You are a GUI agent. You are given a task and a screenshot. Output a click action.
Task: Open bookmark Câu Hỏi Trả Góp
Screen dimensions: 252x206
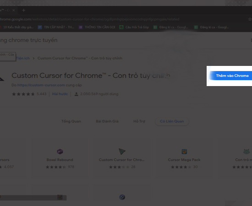point(134,27)
